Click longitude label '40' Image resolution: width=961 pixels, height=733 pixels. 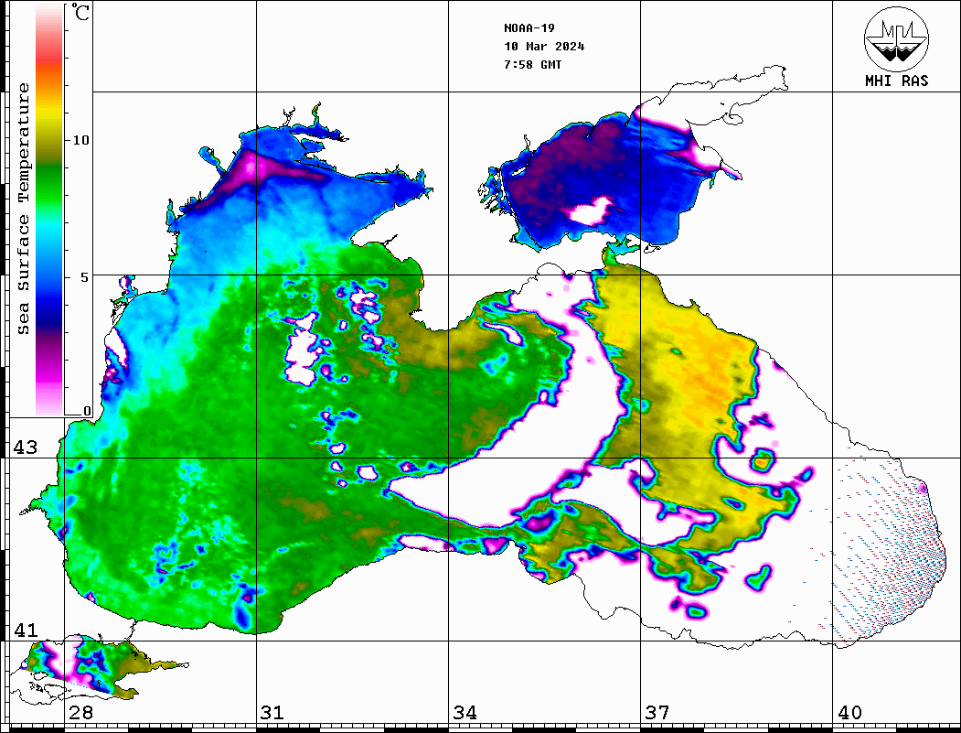coord(849,712)
